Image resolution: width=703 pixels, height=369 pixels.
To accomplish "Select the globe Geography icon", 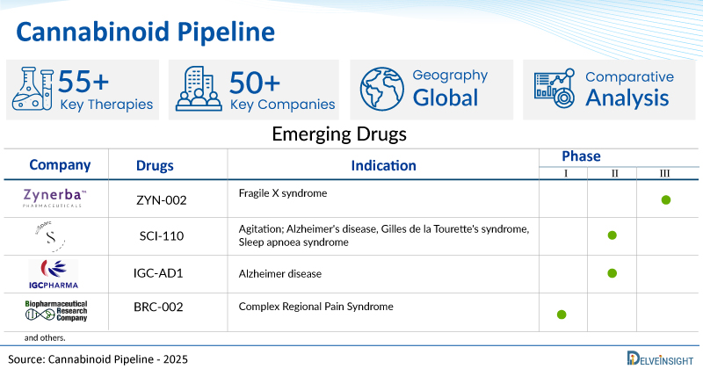I will click(x=382, y=90).
